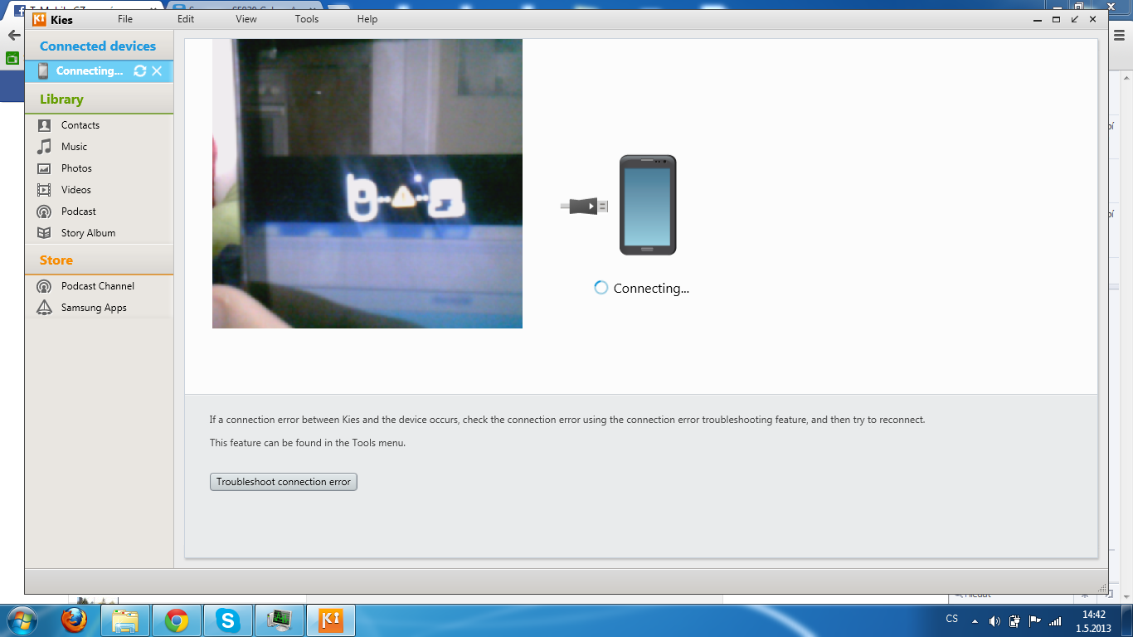Screen dimensions: 1133x637
Task: Select the Photos icon in the Library
Action: (x=44, y=168)
